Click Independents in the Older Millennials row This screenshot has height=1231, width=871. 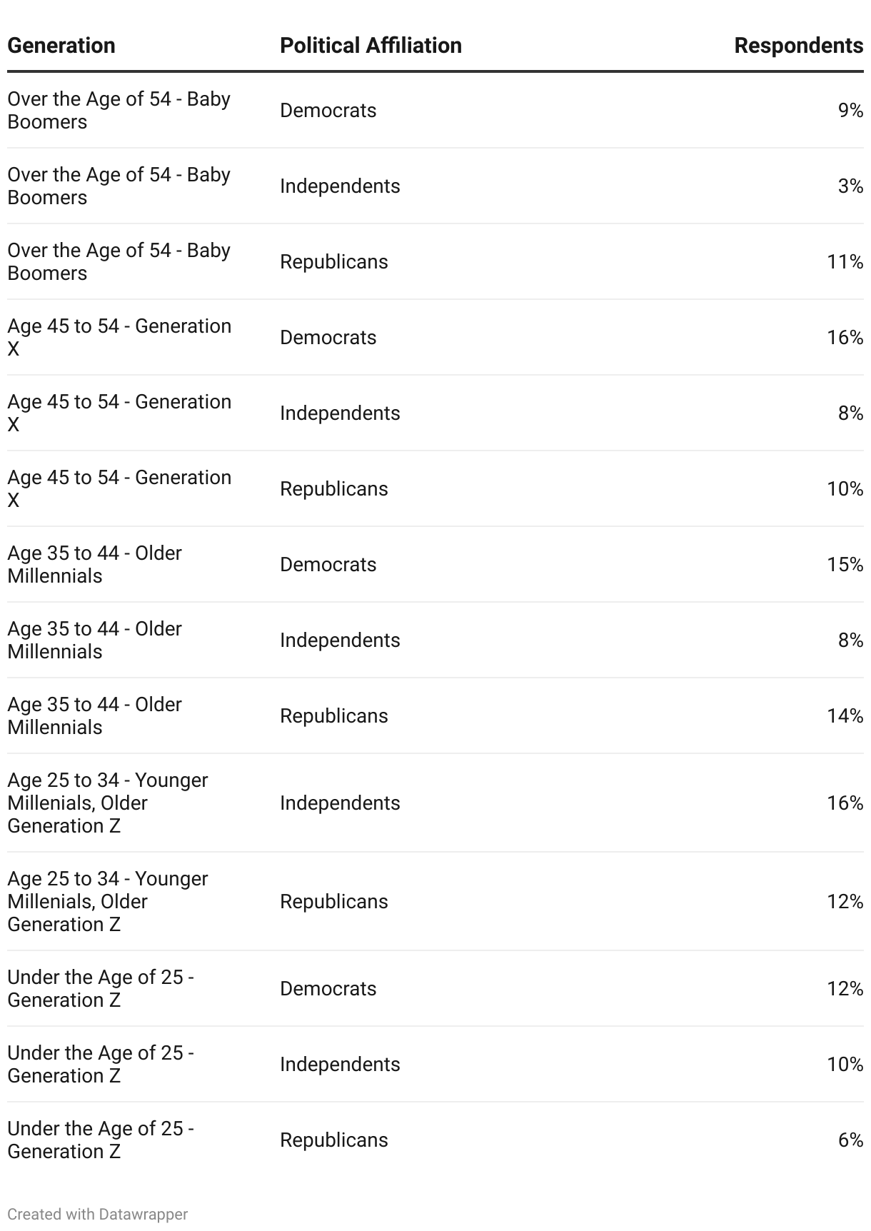click(x=340, y=640)
